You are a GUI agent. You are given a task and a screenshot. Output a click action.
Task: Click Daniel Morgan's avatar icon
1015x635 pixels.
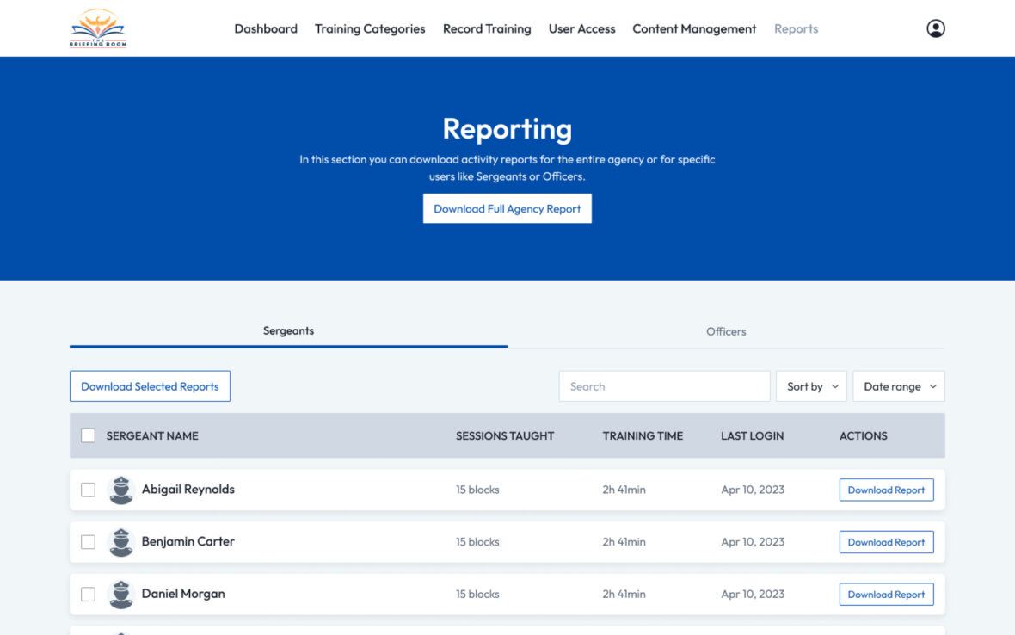[121, 594]
